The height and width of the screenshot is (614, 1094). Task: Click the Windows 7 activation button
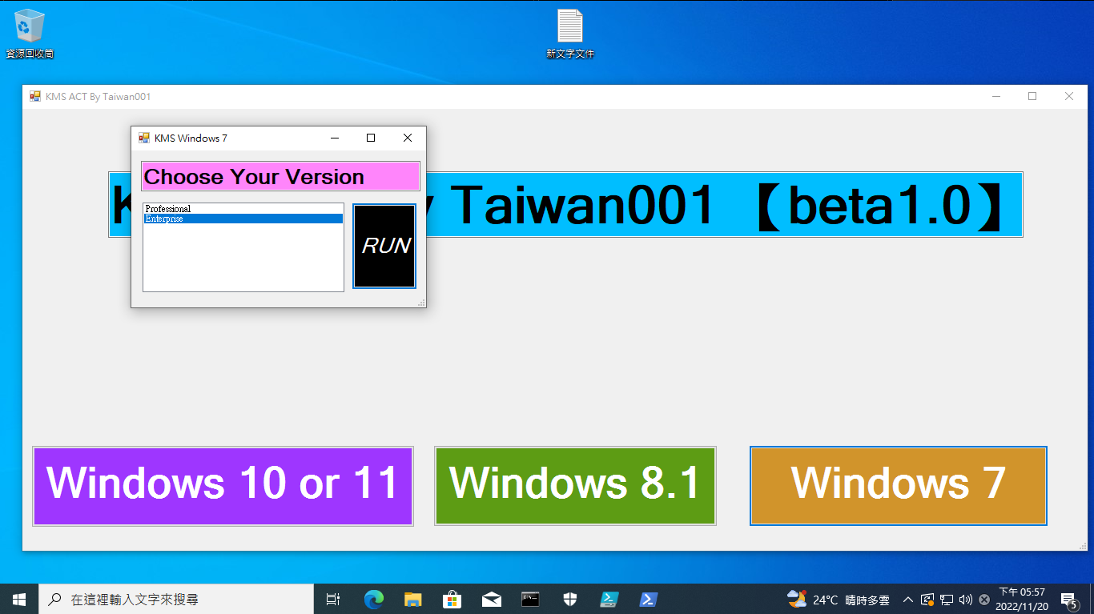(898, 485)
